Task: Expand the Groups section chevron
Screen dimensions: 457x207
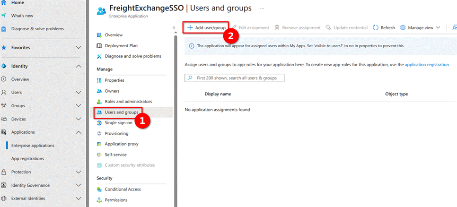Action: pos(78,106)
